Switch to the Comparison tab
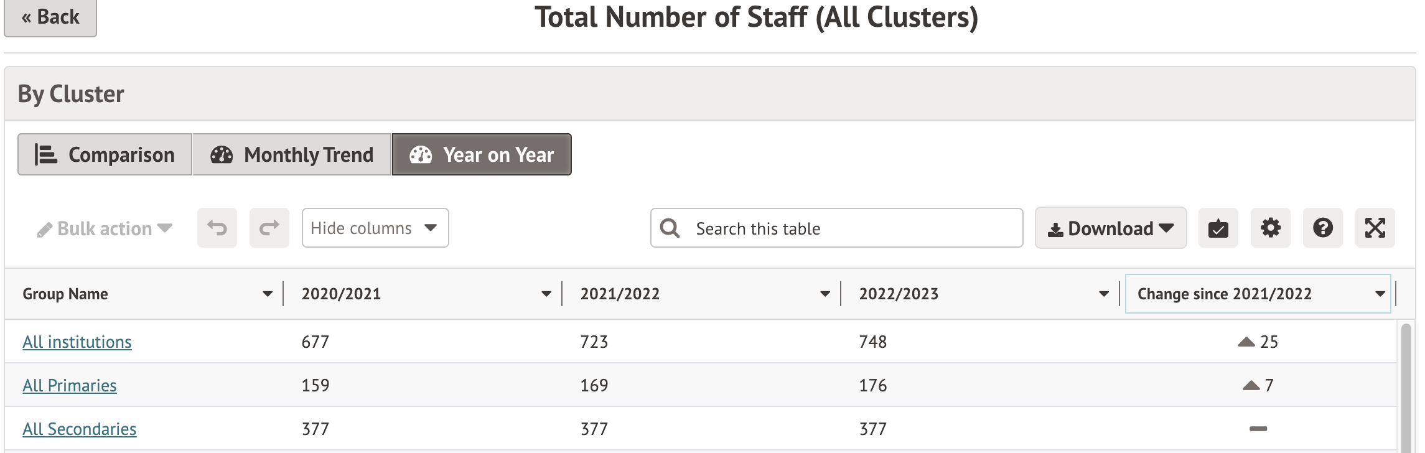1425x453 pixels. [105, 154]
